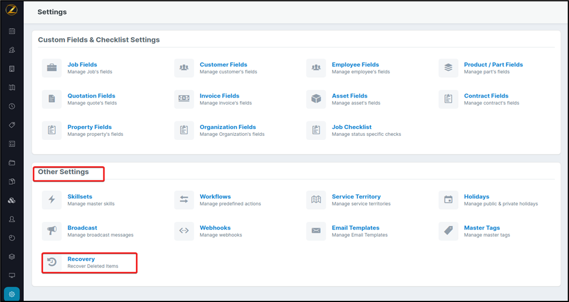This screenshot has width=569, height=302.
Task: Select the settings gear in the sidebar
Action: (x=12, y=294)
